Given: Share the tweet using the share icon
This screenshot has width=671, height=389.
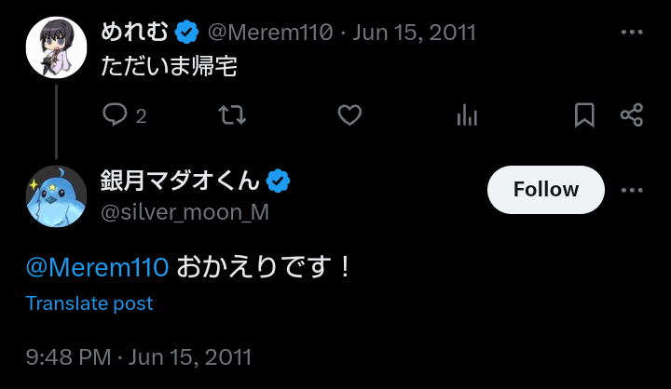Looking at the screenshot, I should (x=632, y=115).
